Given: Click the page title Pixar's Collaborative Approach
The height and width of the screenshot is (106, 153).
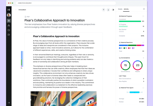Looking at the screenshot, I should pyautogui.click(x=55, y=20).
